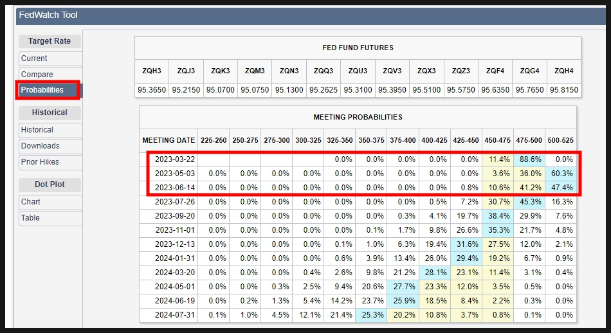Click the 2023-11-01 meeting date
The image size is (611, 333).
coord(174,230)
